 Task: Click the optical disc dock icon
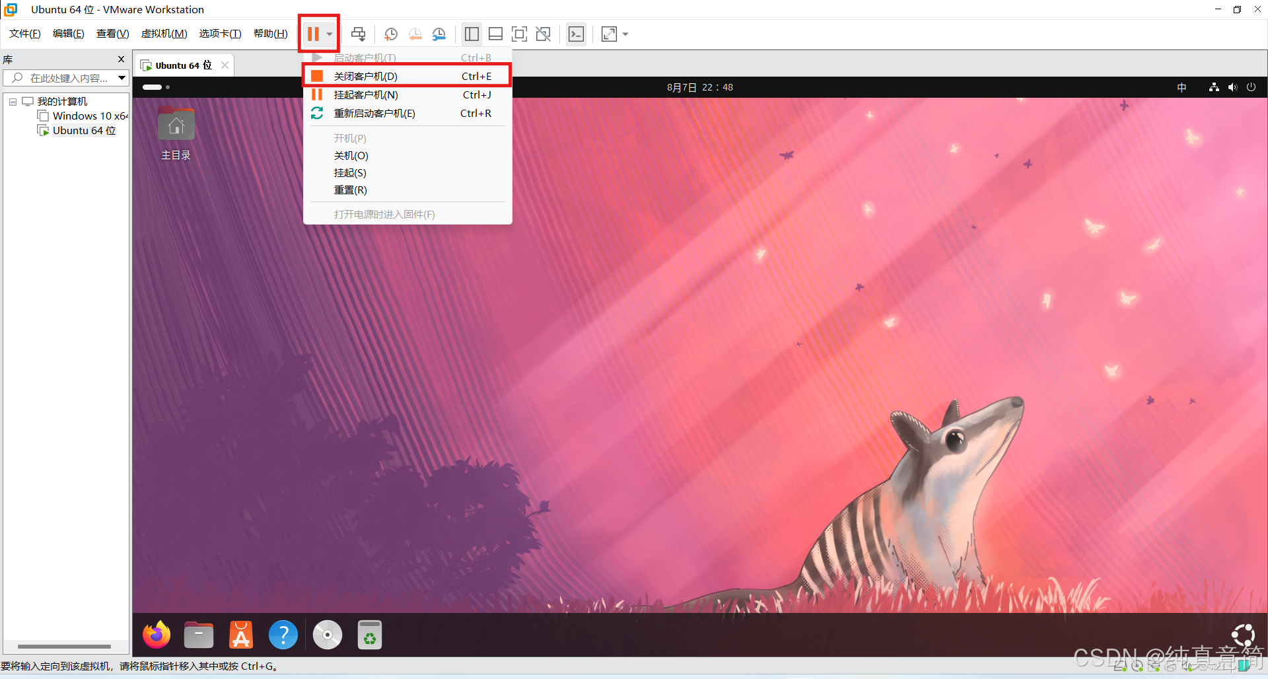(x=327, y=635)
